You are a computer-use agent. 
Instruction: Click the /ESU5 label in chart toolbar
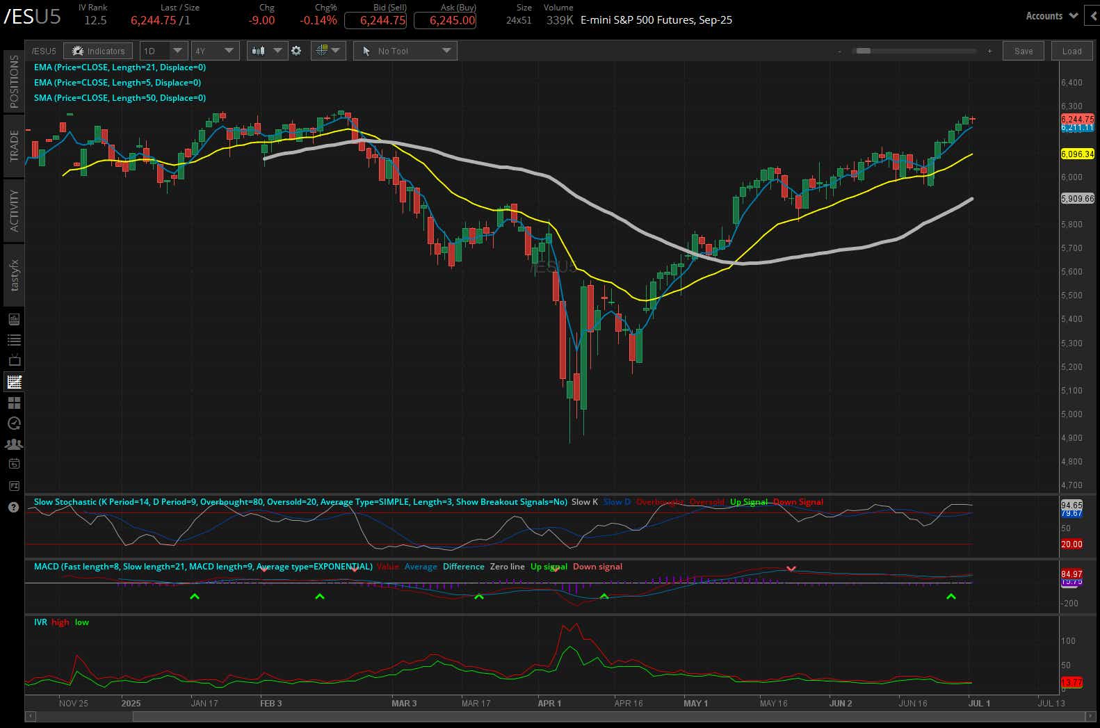[x=44, y=51]
